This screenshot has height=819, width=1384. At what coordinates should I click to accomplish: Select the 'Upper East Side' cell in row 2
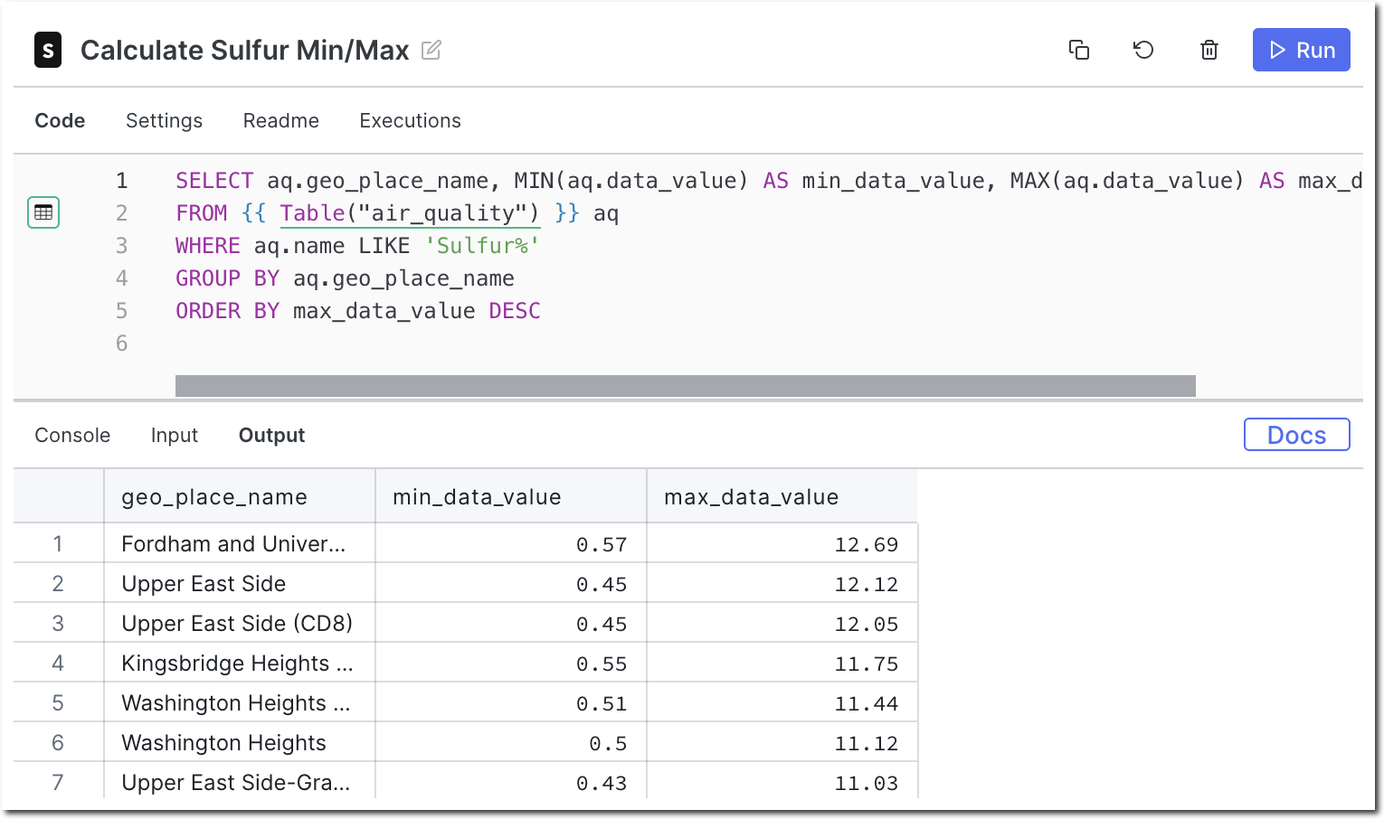coord(240,583)
